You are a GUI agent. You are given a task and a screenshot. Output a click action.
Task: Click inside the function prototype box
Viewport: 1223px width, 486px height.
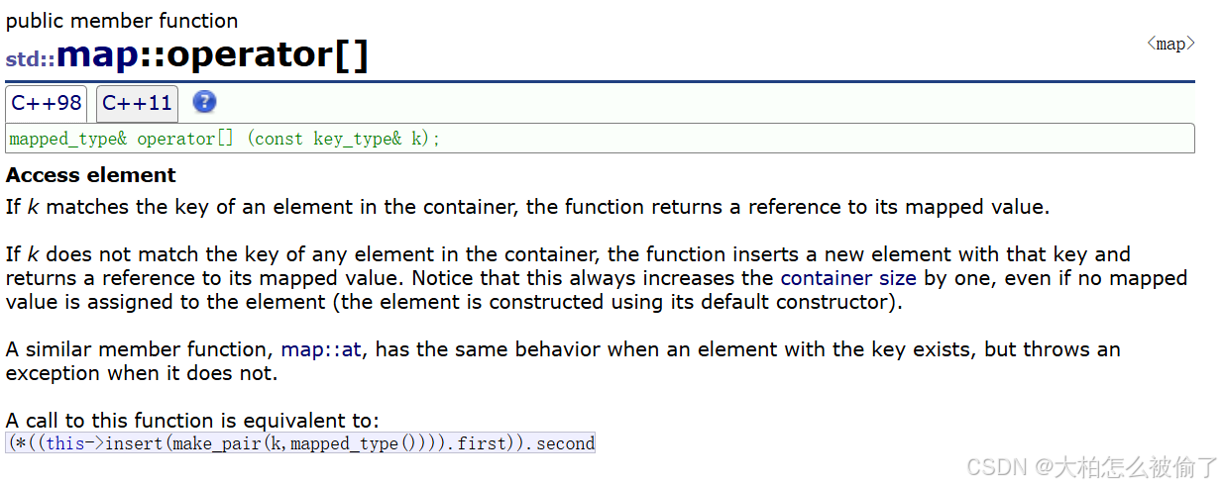600,139
